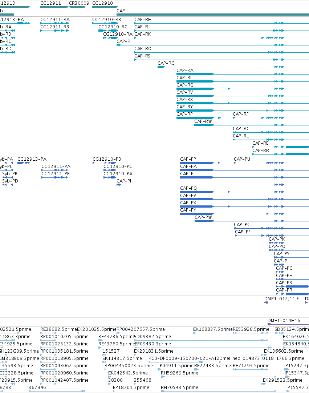
Task: Click transcript CG12911-RB
Action: click(54, 27)
